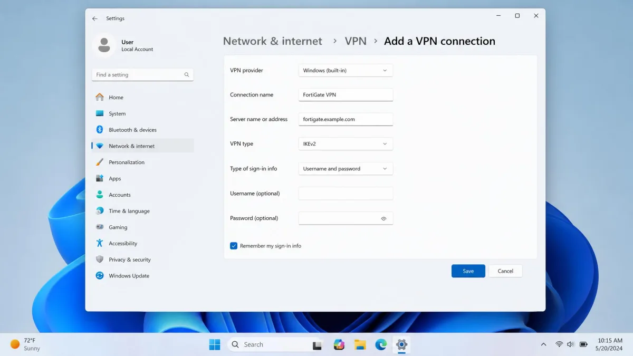Screen dimensions: 633x356
Task: Click the user profile avatar
Action: [x=104, y=45]
